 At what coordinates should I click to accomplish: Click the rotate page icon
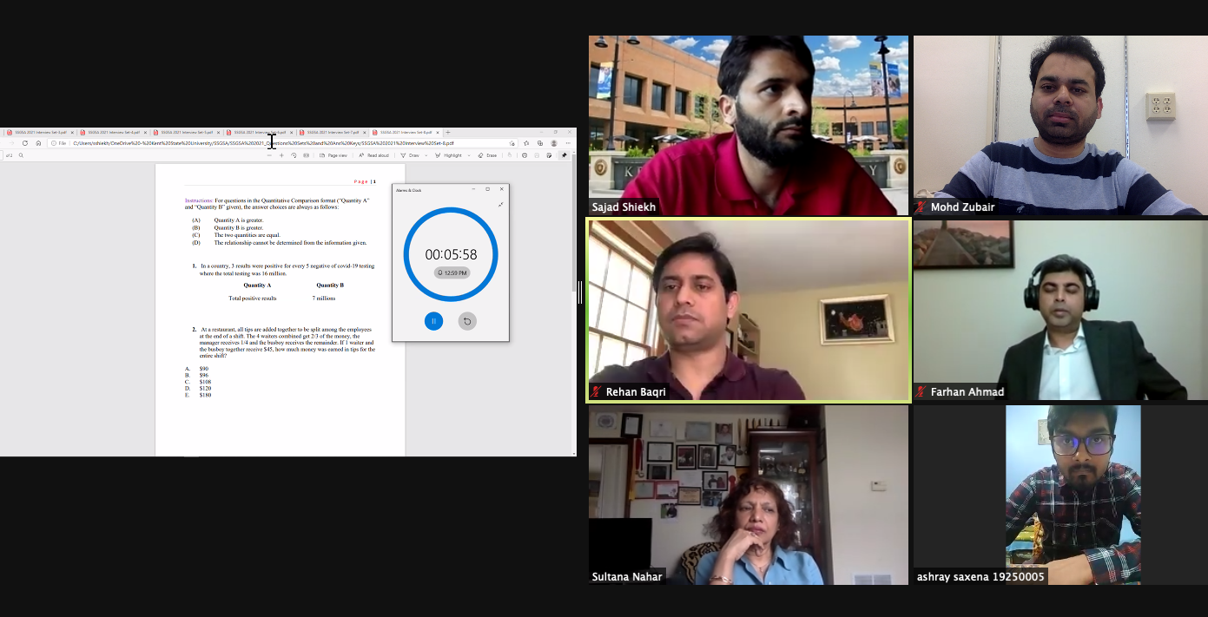click(294, 155)
